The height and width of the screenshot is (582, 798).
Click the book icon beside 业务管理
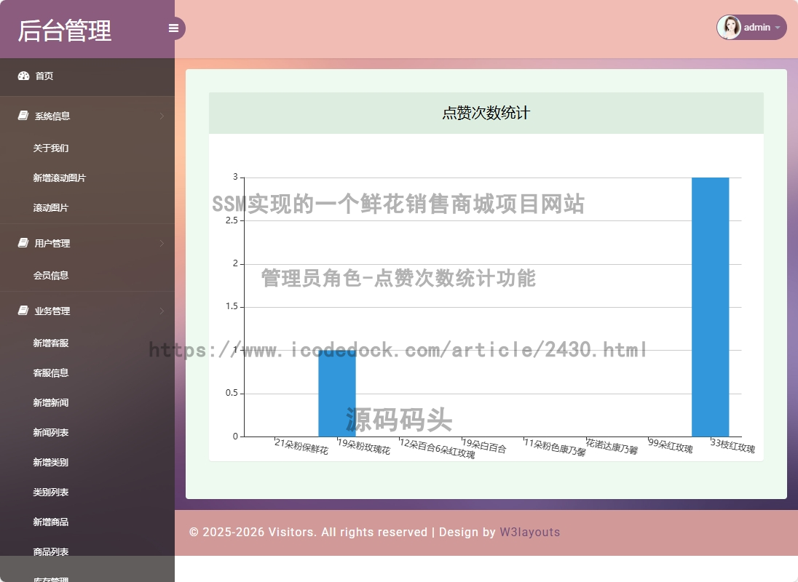23,310
